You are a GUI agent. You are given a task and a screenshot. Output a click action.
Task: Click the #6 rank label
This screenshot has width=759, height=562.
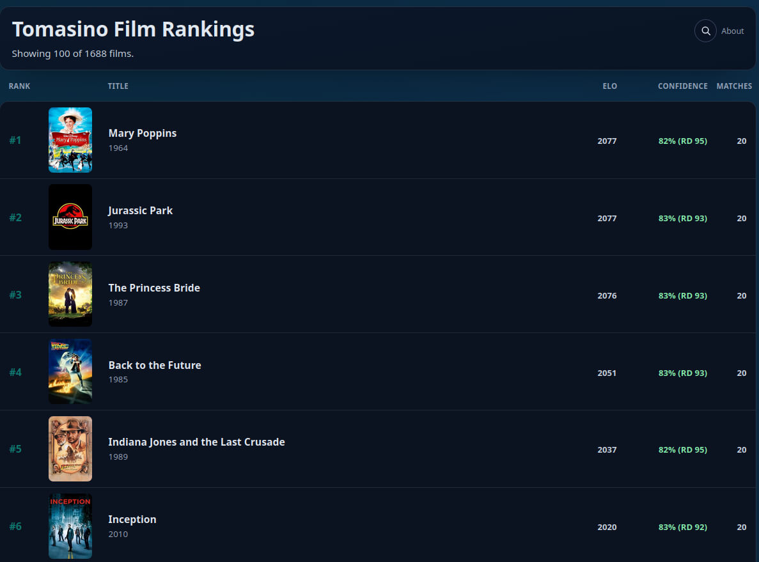tap(15, 526)
